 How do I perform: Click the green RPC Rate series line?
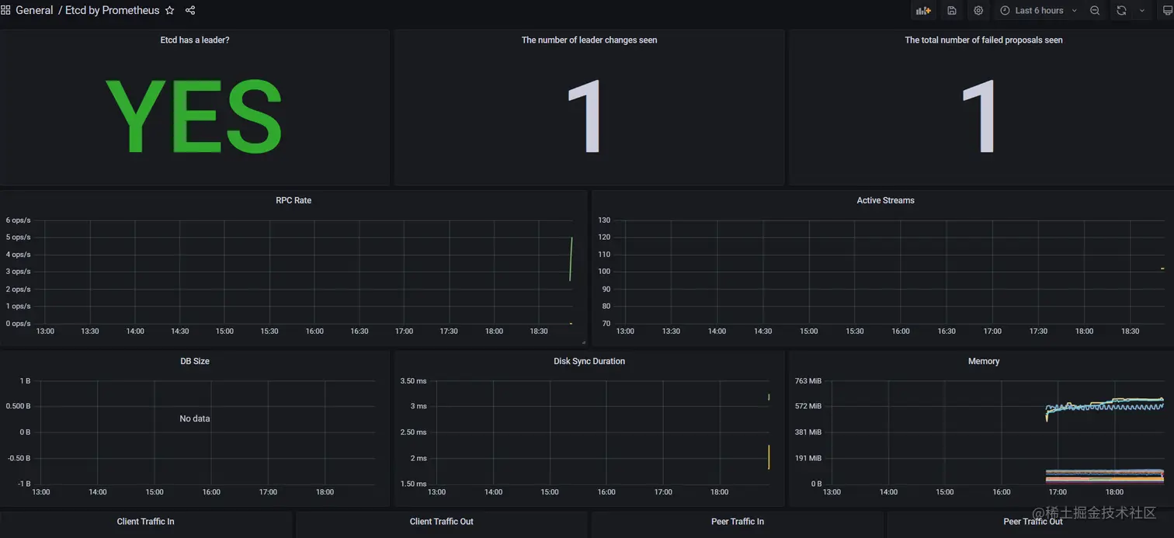(x=571, y=259)
